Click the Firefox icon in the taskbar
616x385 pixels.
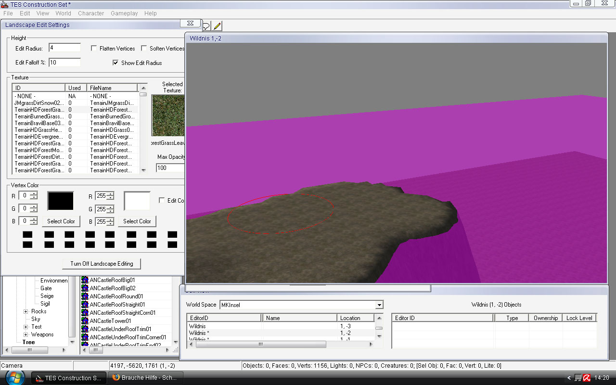[116, 378]
